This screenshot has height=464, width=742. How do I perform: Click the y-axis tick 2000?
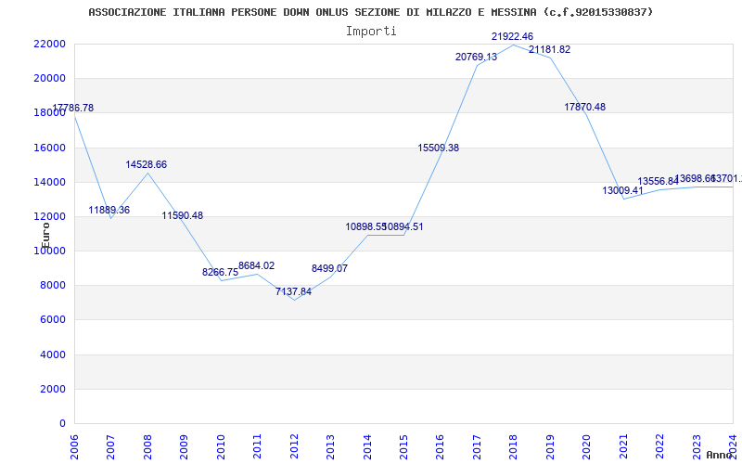click(52, 389)
